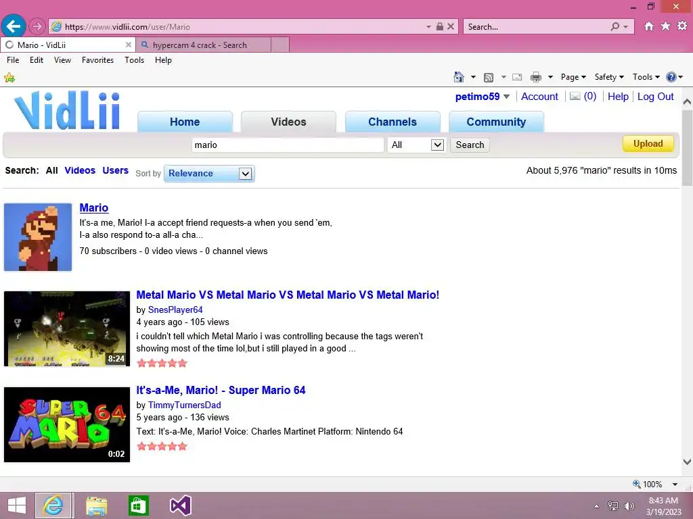Click the magnifier icon in browser search box
This screenshot has width=693, height=519.
coord(614,26)
